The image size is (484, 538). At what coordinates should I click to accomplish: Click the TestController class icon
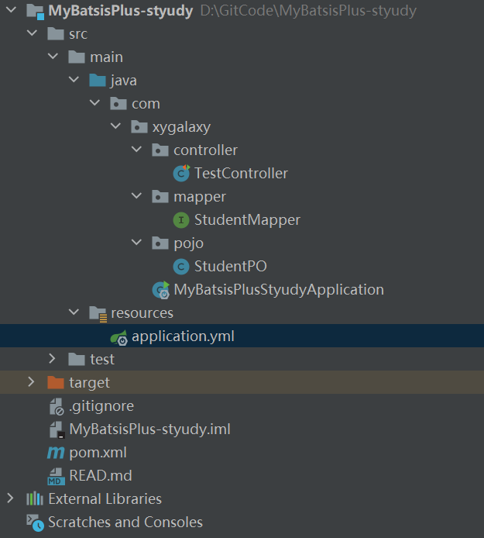coord(181,174)
